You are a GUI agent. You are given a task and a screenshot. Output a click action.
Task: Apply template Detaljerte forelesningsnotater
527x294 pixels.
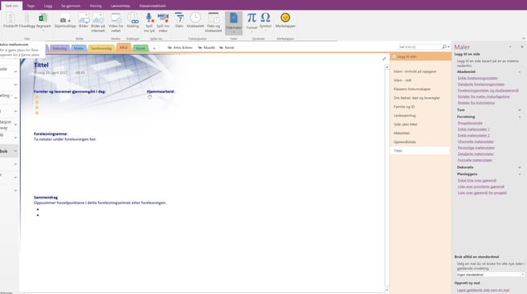click(x=481, y=84)
